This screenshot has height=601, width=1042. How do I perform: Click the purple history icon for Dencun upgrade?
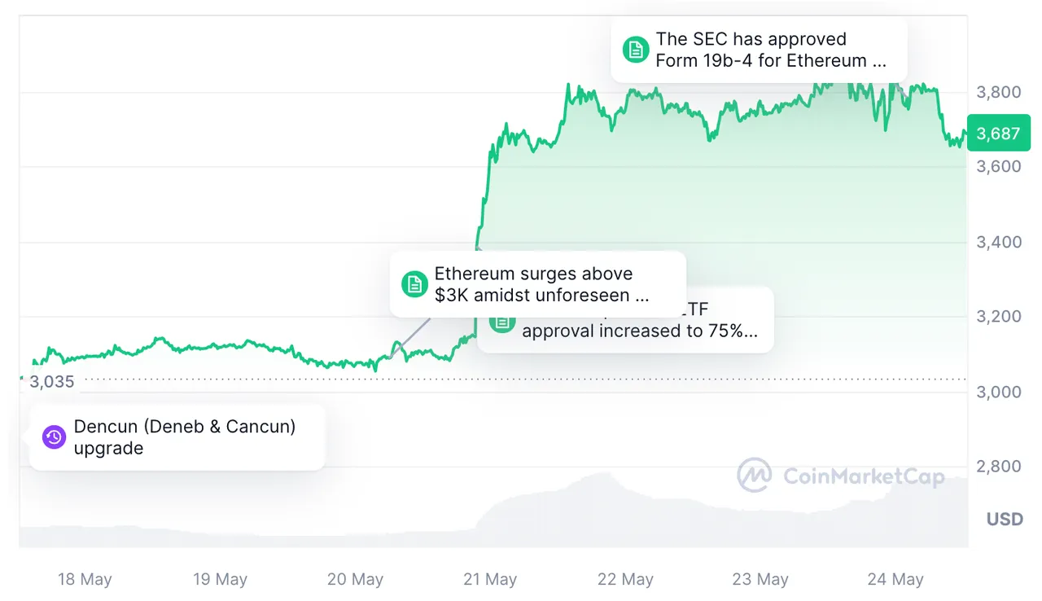click(x=54, y=437)
